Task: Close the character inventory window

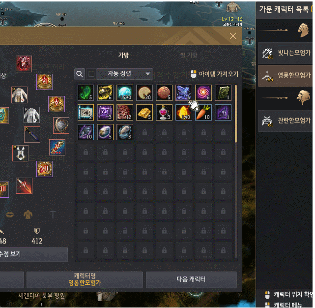Action: [233, 36]
